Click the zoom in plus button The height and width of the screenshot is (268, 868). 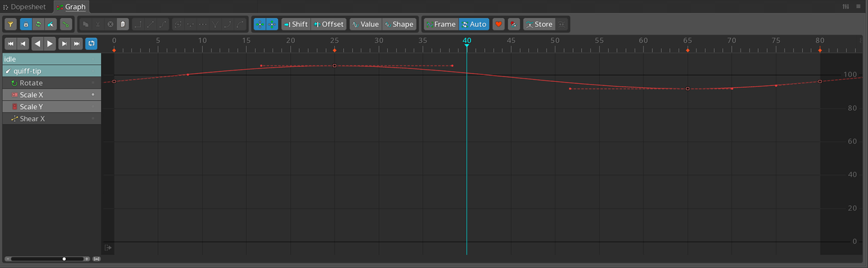(87, 259)
